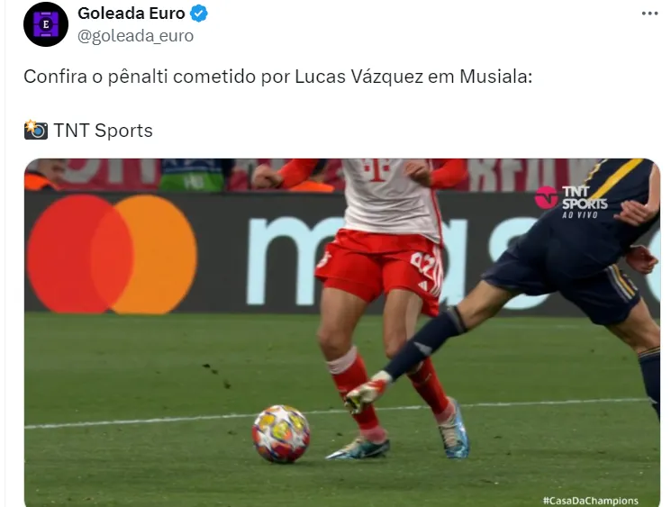Image resolution: width=671 pixels, height=507 pixels.
Task: Click the camera flash emoji
Action: 35,130
